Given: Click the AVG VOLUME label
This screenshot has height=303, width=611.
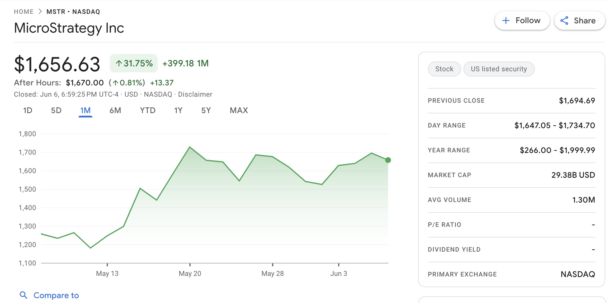Looking at the screenshot, I should pos(450,200).
